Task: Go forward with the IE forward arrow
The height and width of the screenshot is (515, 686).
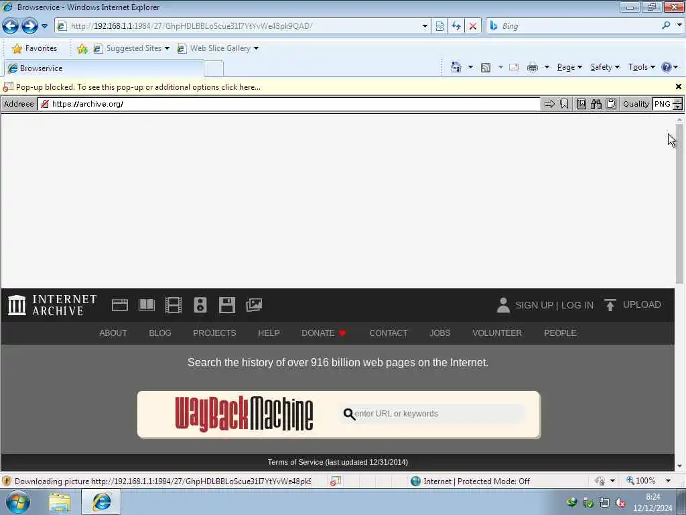Action: coord(29,26)
